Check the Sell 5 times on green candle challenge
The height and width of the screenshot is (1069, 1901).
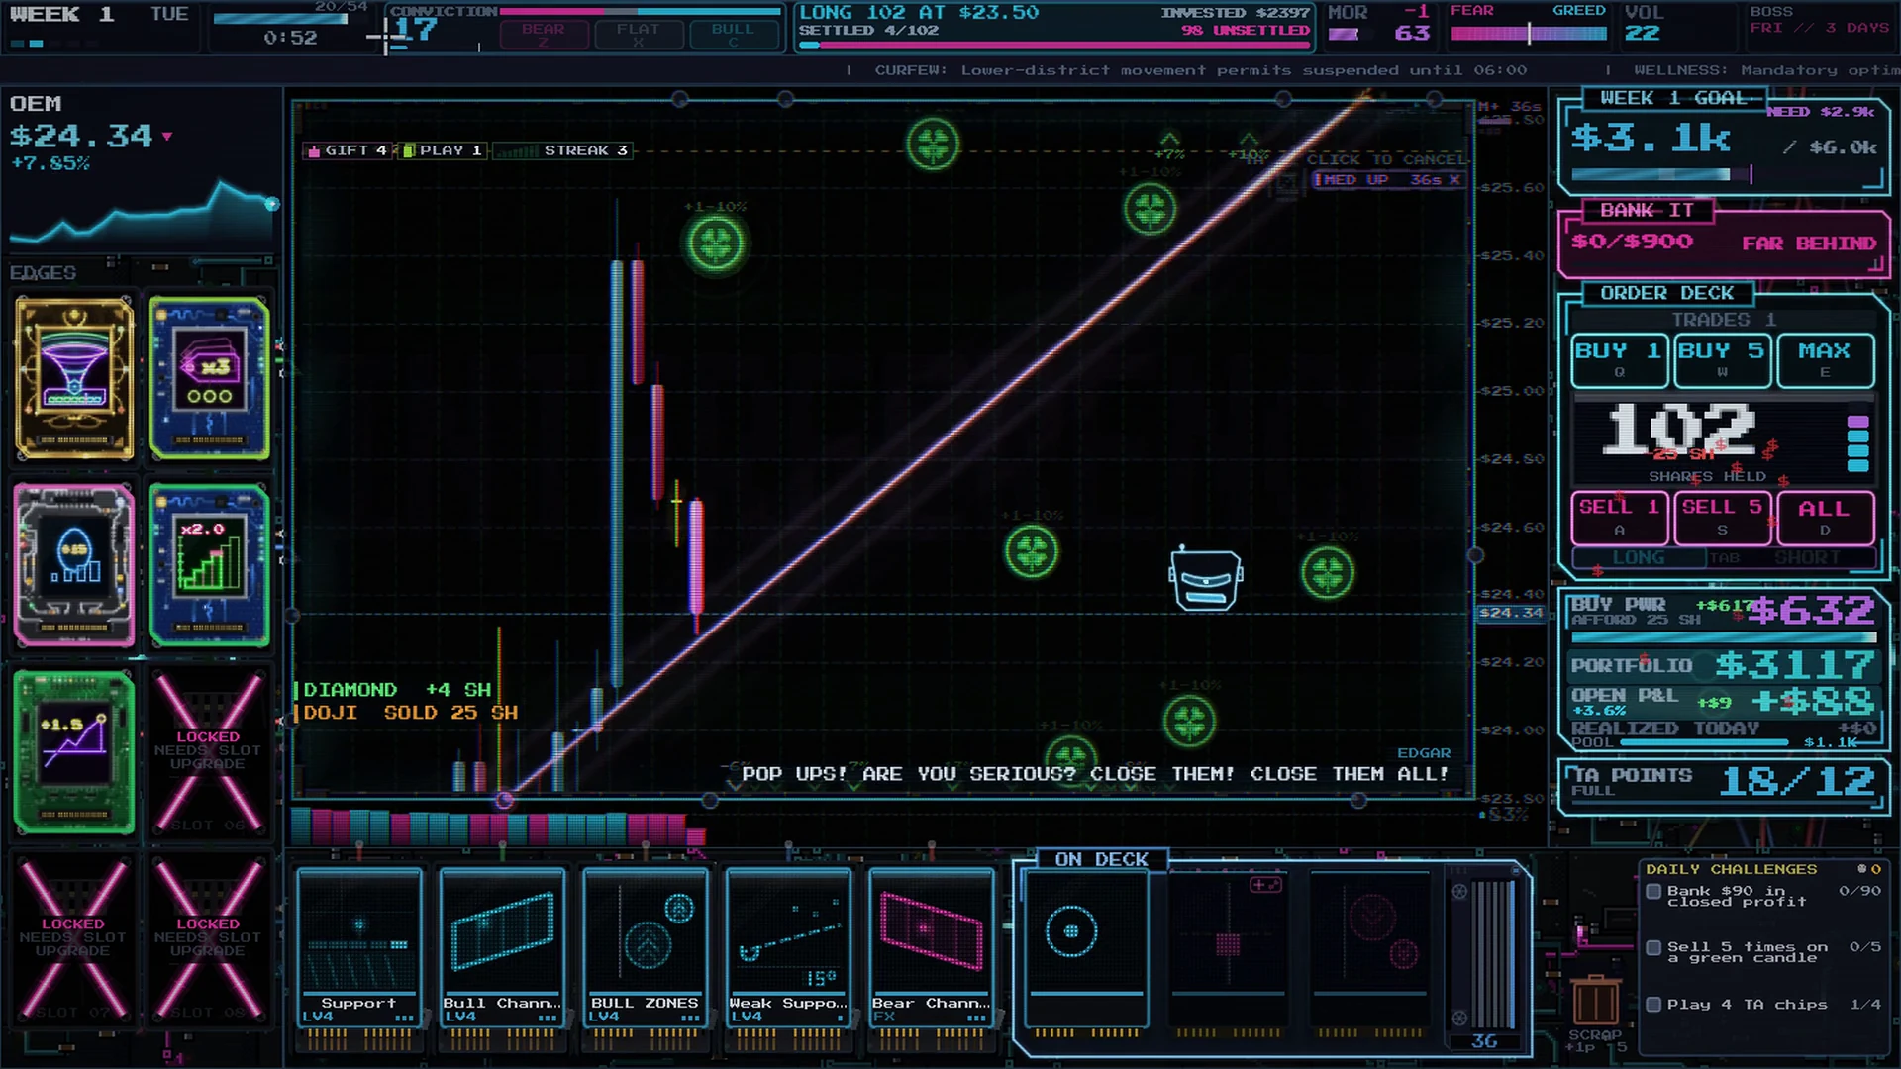1653,947
